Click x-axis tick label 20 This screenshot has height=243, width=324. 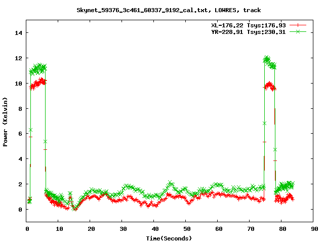click(91, 229)
